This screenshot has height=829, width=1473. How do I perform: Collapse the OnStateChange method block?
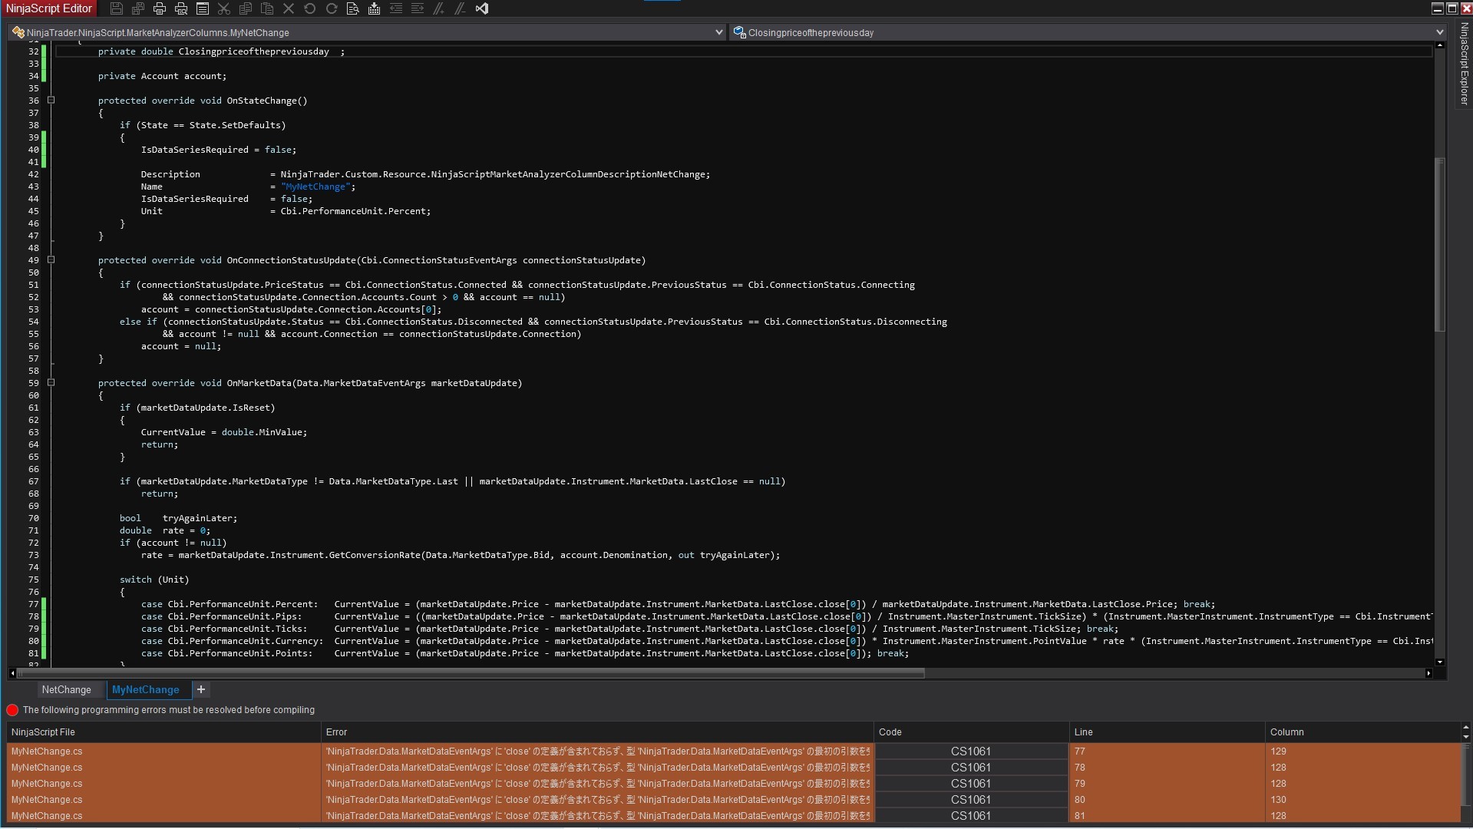point(51,101)
